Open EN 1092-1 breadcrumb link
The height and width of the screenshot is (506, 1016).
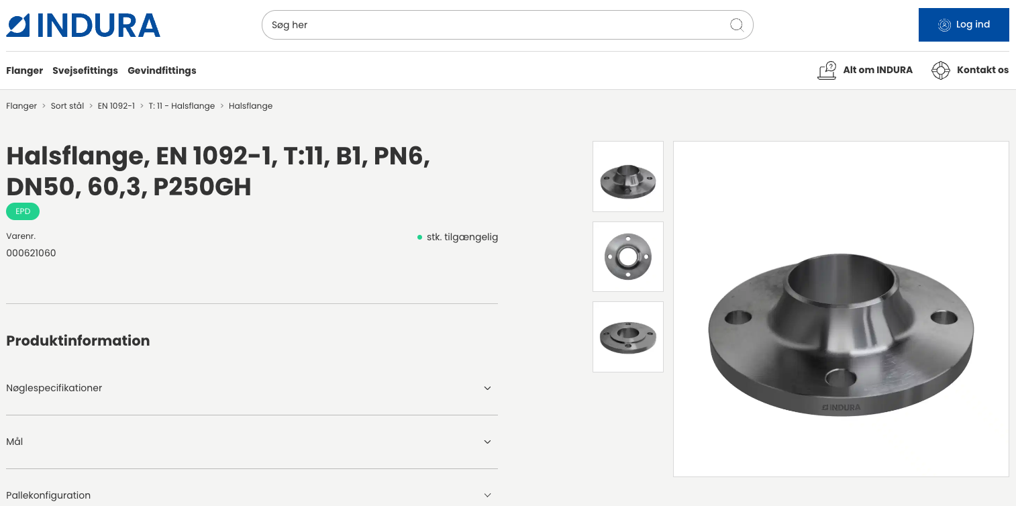[116, 106]
